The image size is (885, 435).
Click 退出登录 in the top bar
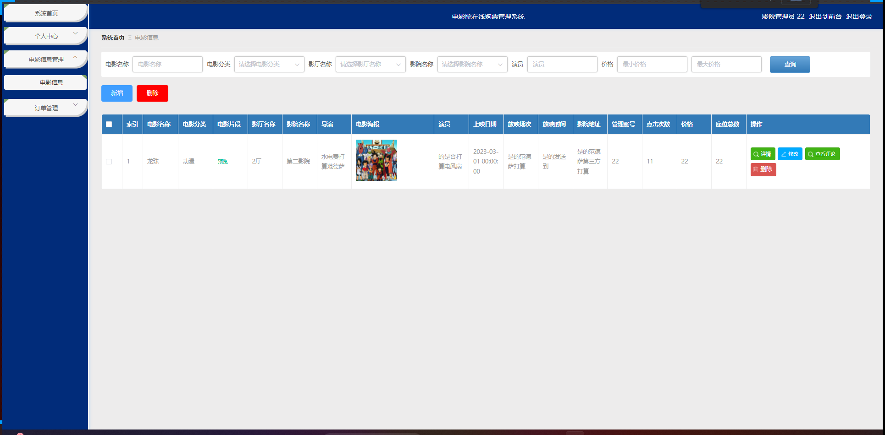(x=859, y=16)
